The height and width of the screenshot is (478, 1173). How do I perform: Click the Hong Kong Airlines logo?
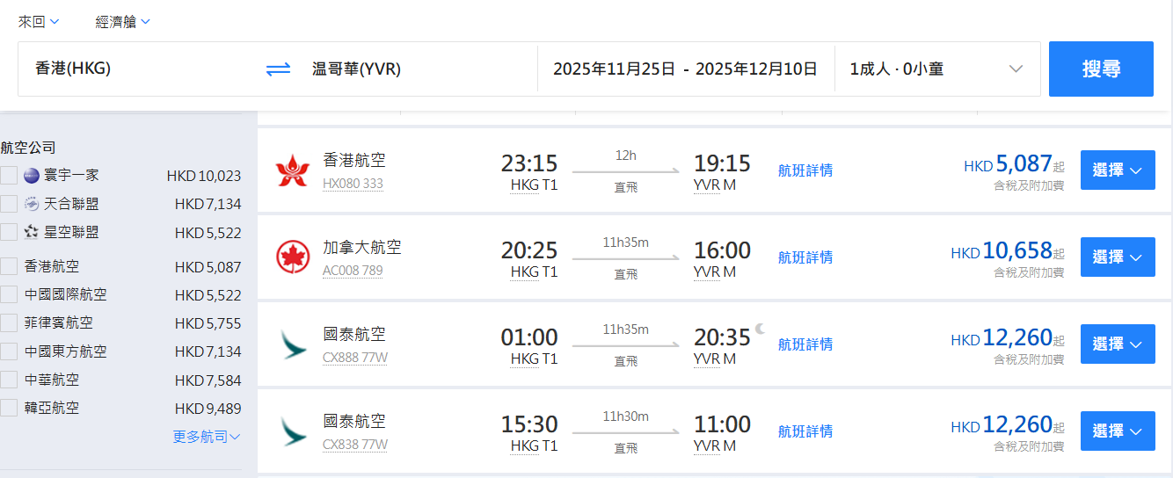click(293, 170)
